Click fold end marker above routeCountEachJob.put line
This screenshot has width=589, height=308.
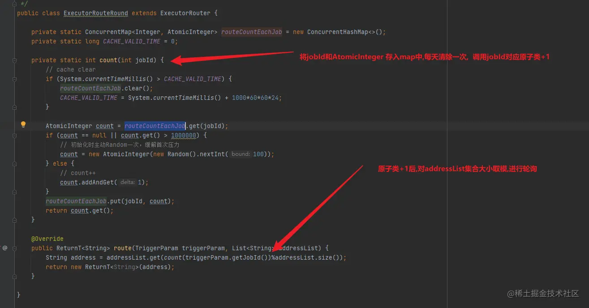point(15,192)
